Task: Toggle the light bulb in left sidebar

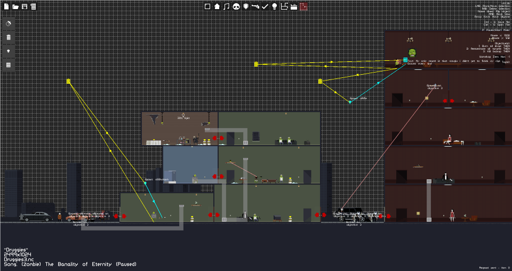Action: 9,51
